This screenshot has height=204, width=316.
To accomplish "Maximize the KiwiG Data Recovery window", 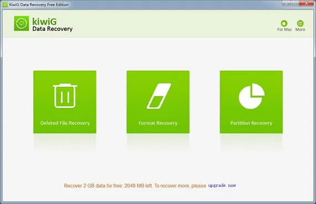I will [295, 3].
